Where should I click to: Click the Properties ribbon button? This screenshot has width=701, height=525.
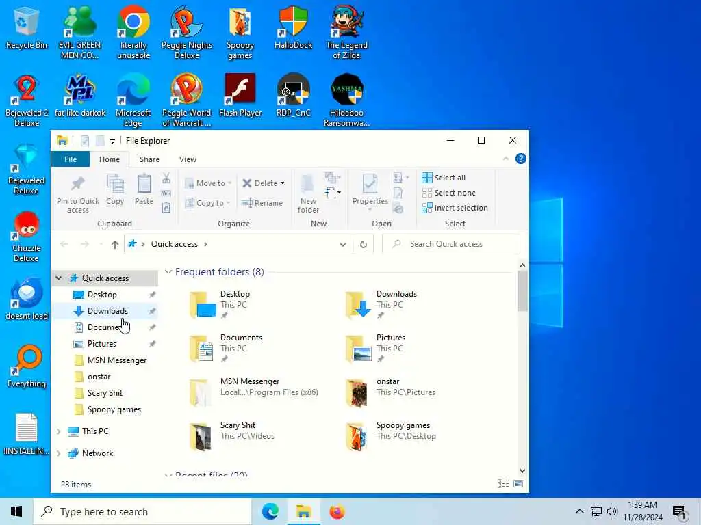370,191
